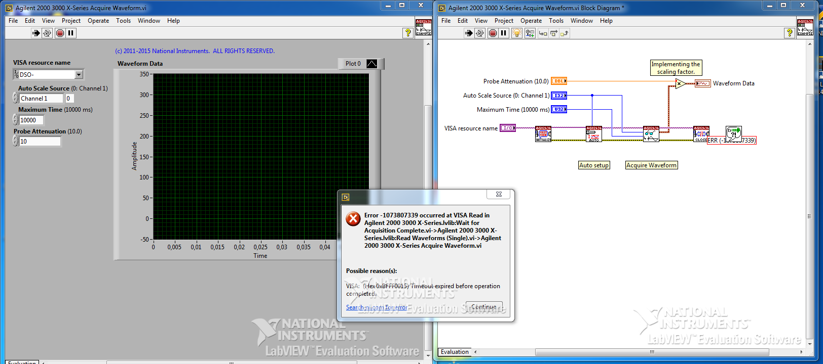
Task: Select the Simple Error Handler node
Action: [x=734, y=133]
